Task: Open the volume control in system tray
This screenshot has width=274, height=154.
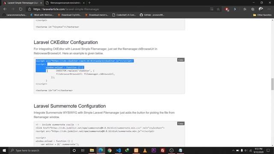Action: (246, 150)
